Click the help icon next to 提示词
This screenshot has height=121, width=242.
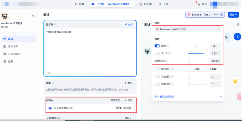56,24
